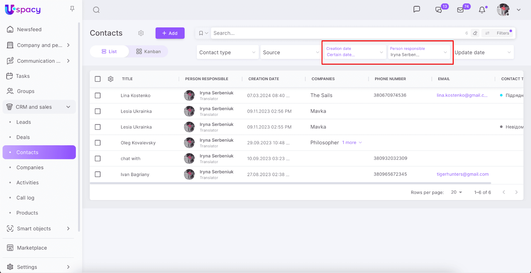
Task: Open Deals in the CRM sidebar
Action: pyautogui.click(x=23, y=137)
